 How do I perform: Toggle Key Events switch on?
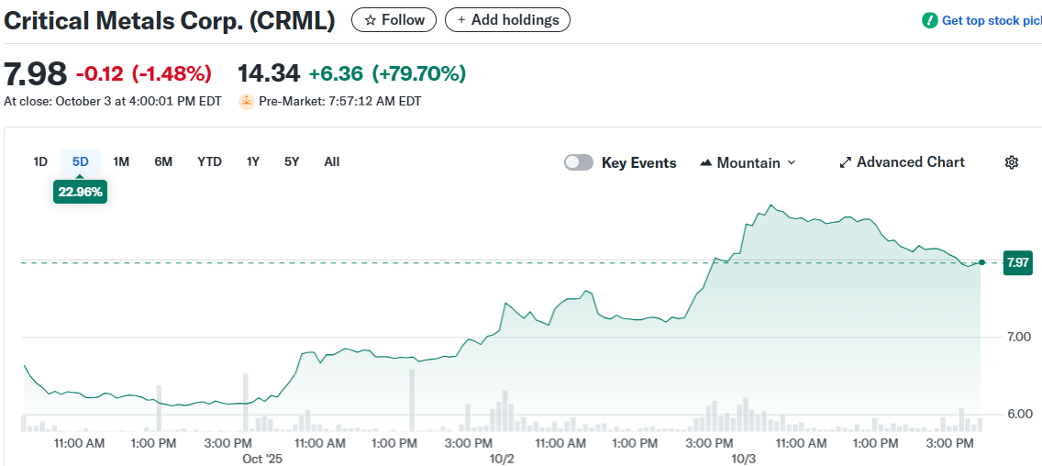(x=579, y=162)
